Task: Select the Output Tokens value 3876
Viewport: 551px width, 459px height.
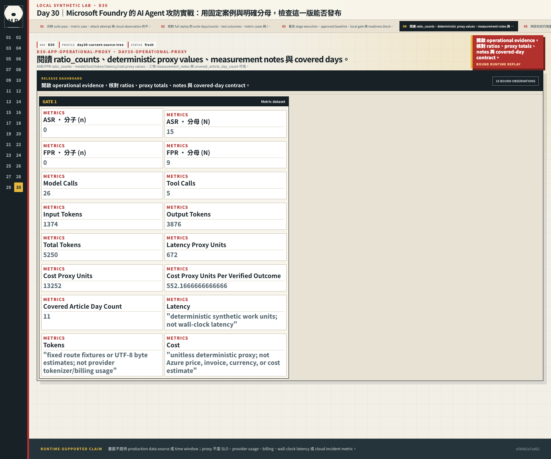Action: tap(174, 224)
